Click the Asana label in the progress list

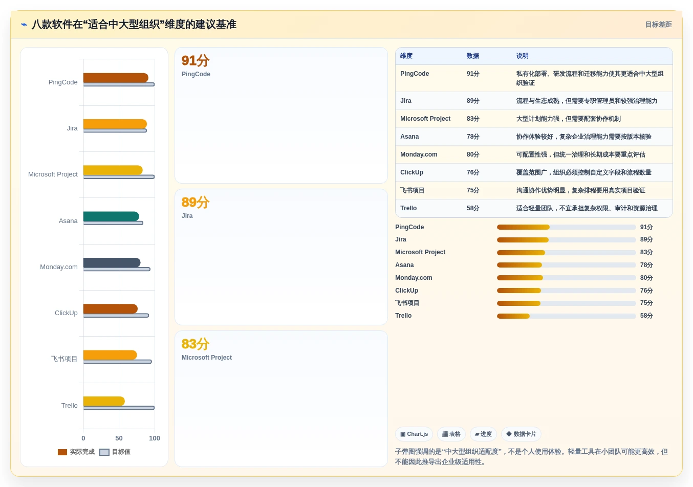tap(404, 265)
